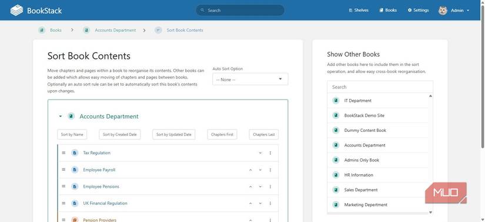
Task: Move Tax Regulation down with arrow
Action: (260, 153)
